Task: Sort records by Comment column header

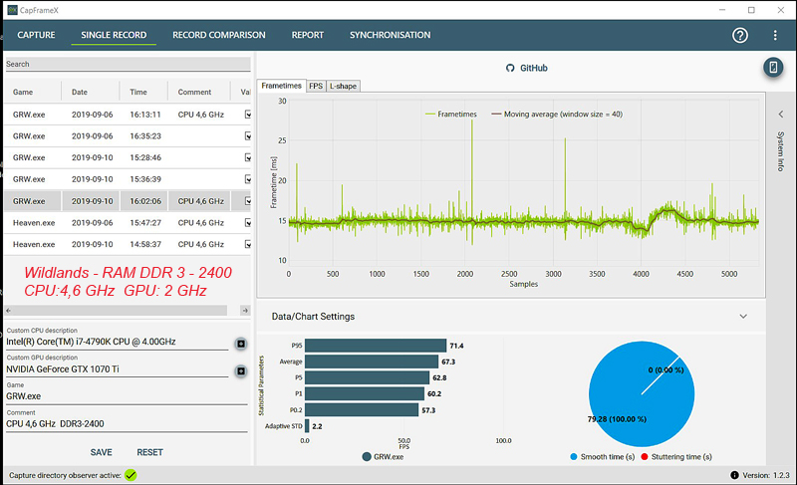Action: [x=194, y=92]
